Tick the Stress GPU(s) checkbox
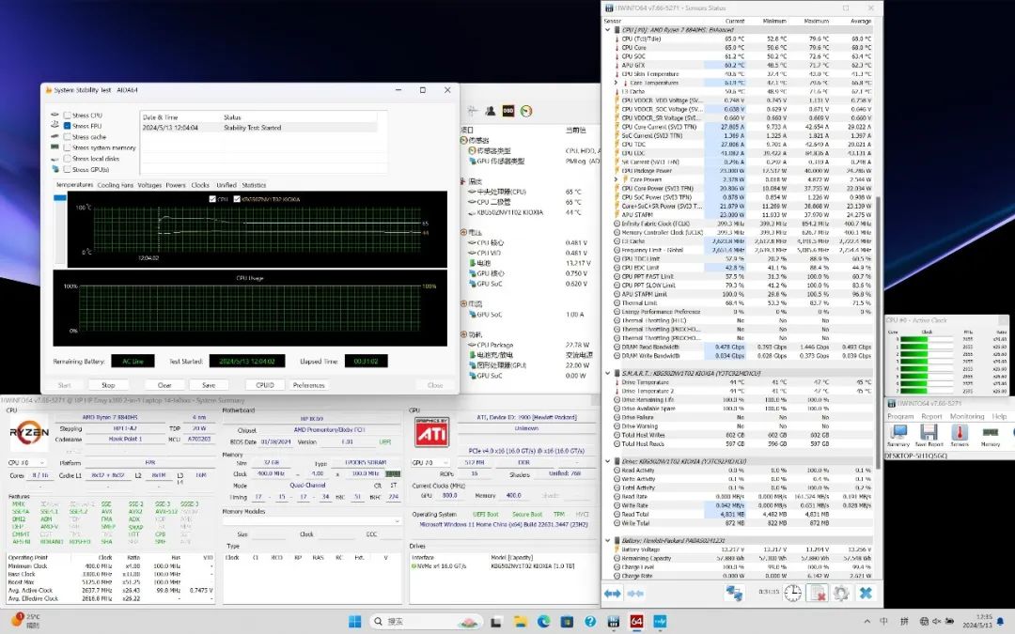This screenshot has width=1015, height=634. (66, 170)
